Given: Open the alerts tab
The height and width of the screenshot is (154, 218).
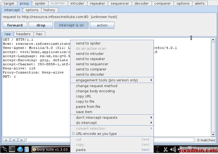Looking at the screenshot, I should (200, 3).
